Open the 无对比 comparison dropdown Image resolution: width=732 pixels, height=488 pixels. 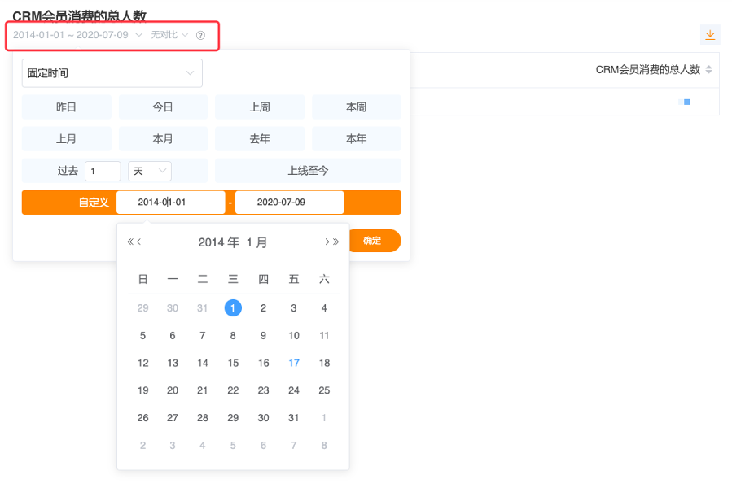click(170, 35)
